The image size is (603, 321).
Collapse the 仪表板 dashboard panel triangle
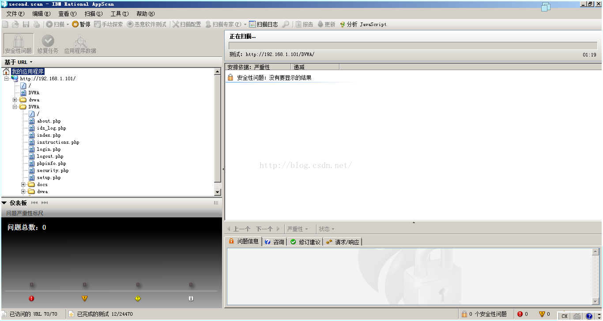[4, 203]
